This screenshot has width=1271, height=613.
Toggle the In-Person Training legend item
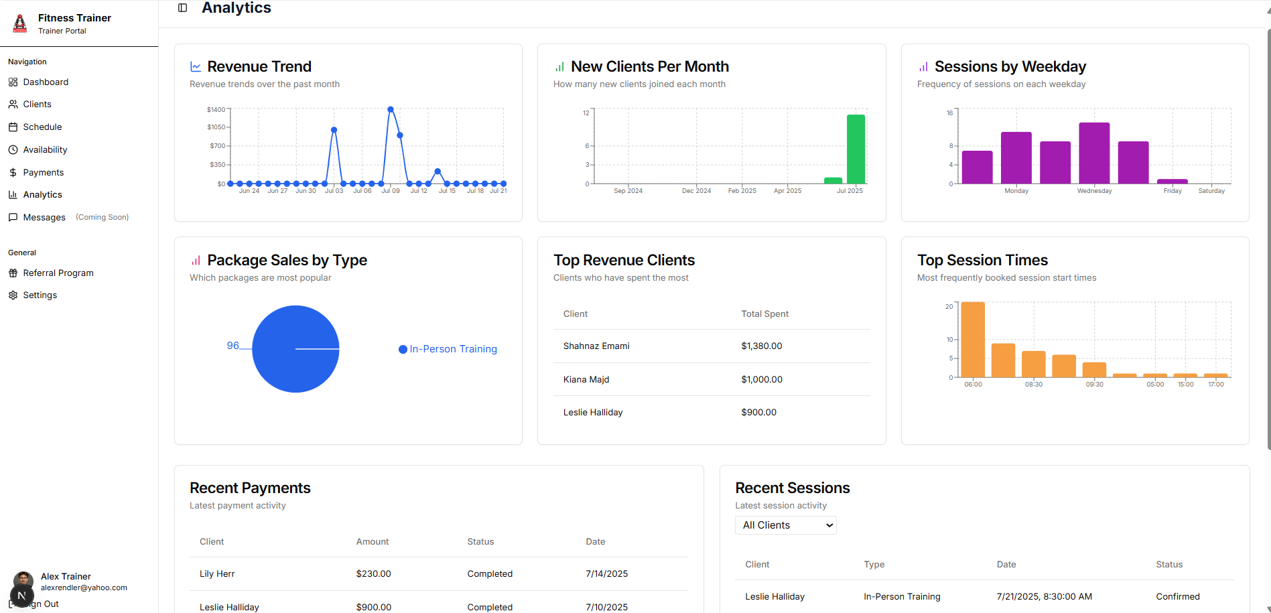click(x=447, y=349)
